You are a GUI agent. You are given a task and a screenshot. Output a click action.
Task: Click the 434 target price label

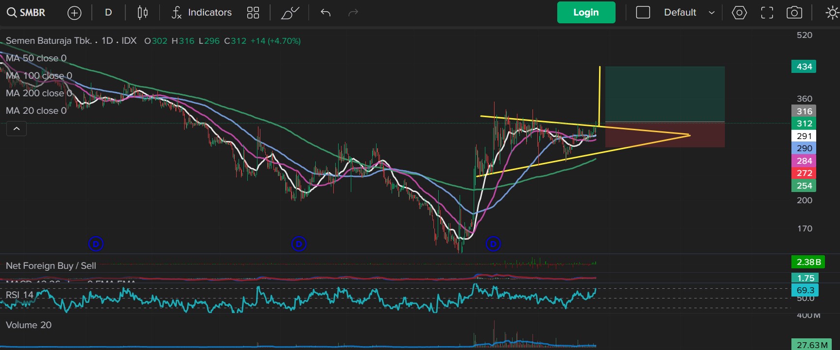point(804,67)
